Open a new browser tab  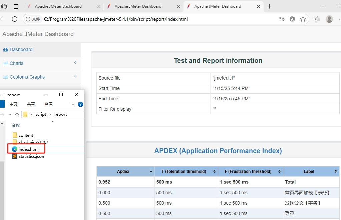270,6
